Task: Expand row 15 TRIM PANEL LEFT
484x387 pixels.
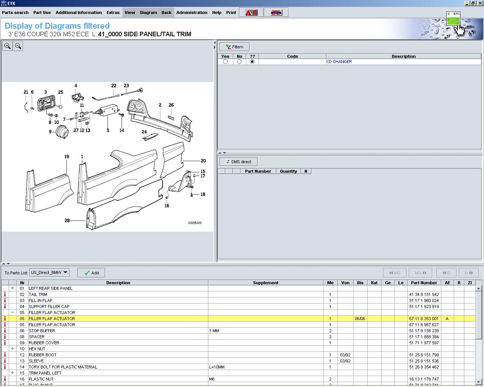Action: tap(12, 373)
